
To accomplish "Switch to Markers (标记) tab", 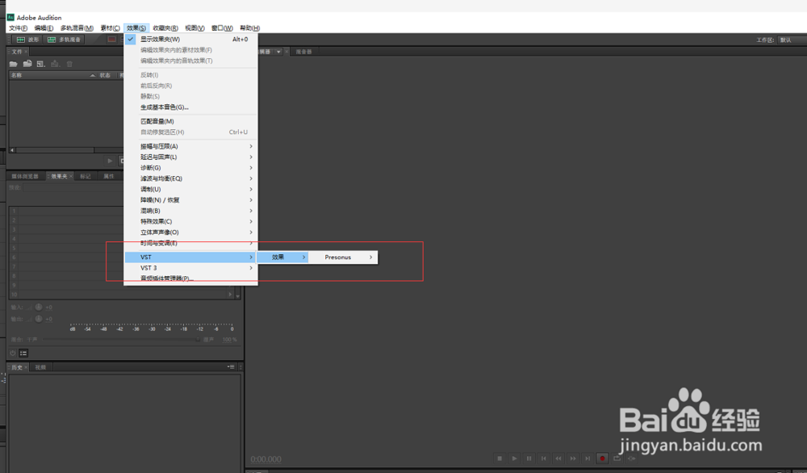I will 86,177.
